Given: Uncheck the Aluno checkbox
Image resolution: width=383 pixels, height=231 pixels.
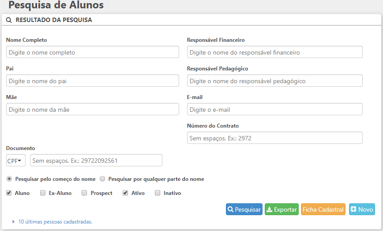Looking at the screenshot, I should 9,193.
